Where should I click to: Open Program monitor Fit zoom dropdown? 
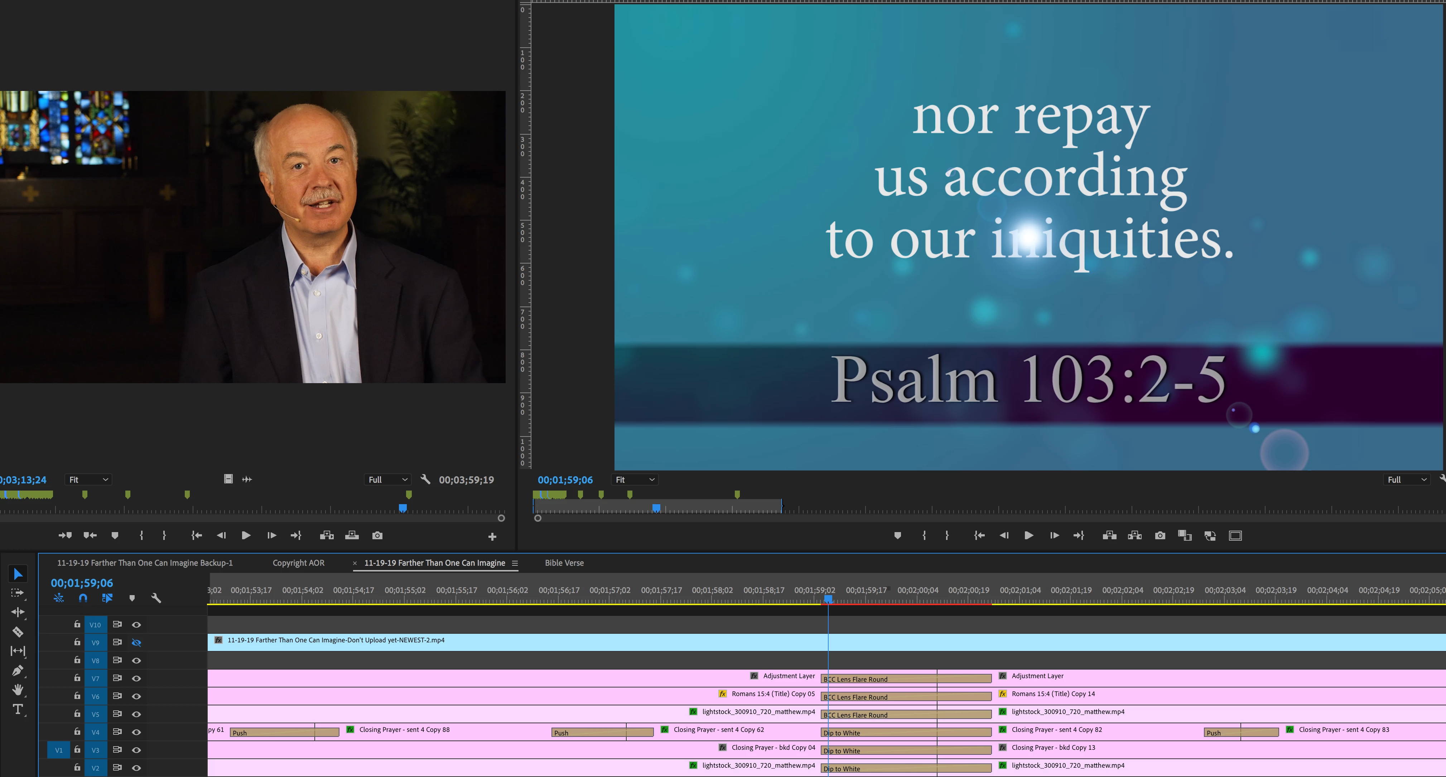coord(634,479)
